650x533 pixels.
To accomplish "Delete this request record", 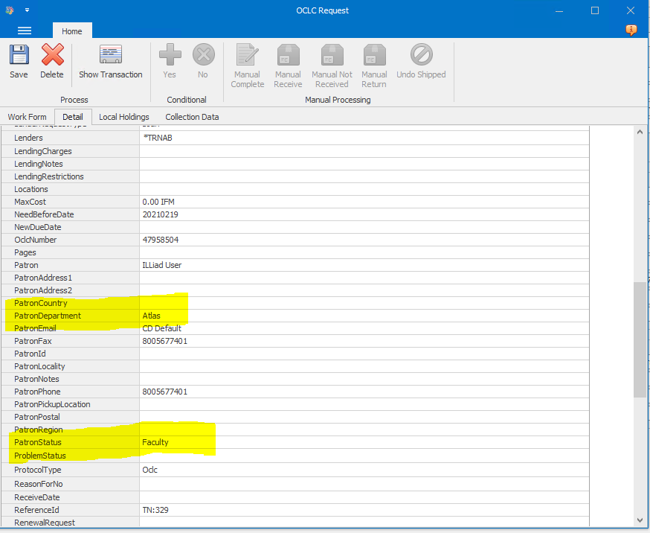I will [x=51, y=63].
